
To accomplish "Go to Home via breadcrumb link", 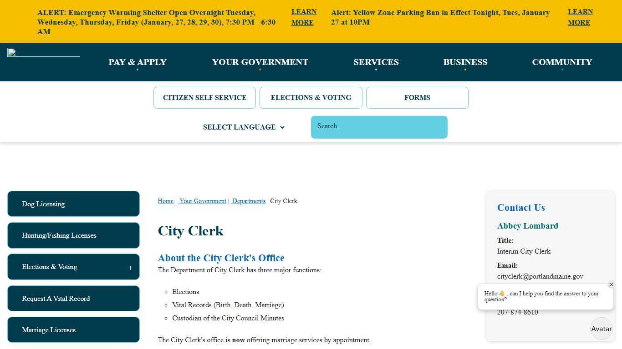I will 165,201.
